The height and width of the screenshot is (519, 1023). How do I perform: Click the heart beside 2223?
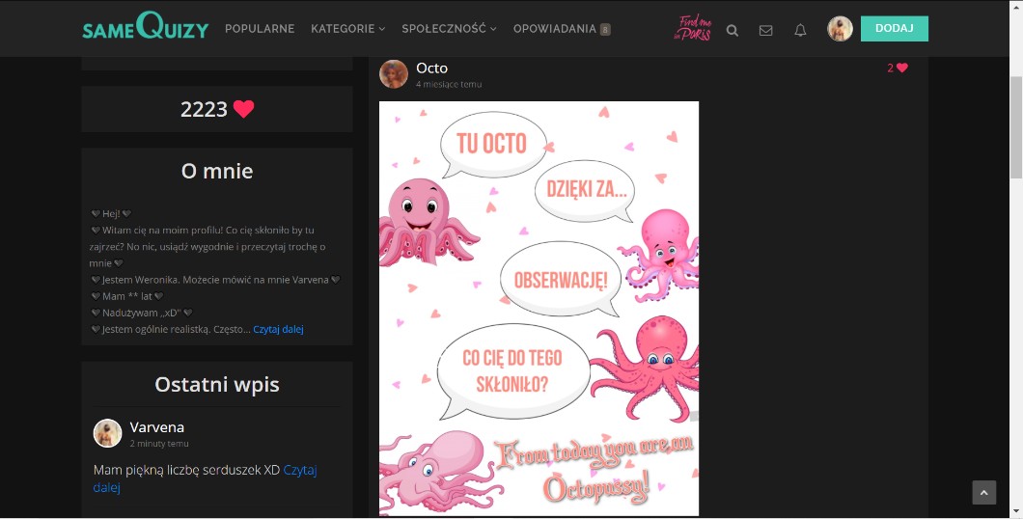tap(243, 109)
